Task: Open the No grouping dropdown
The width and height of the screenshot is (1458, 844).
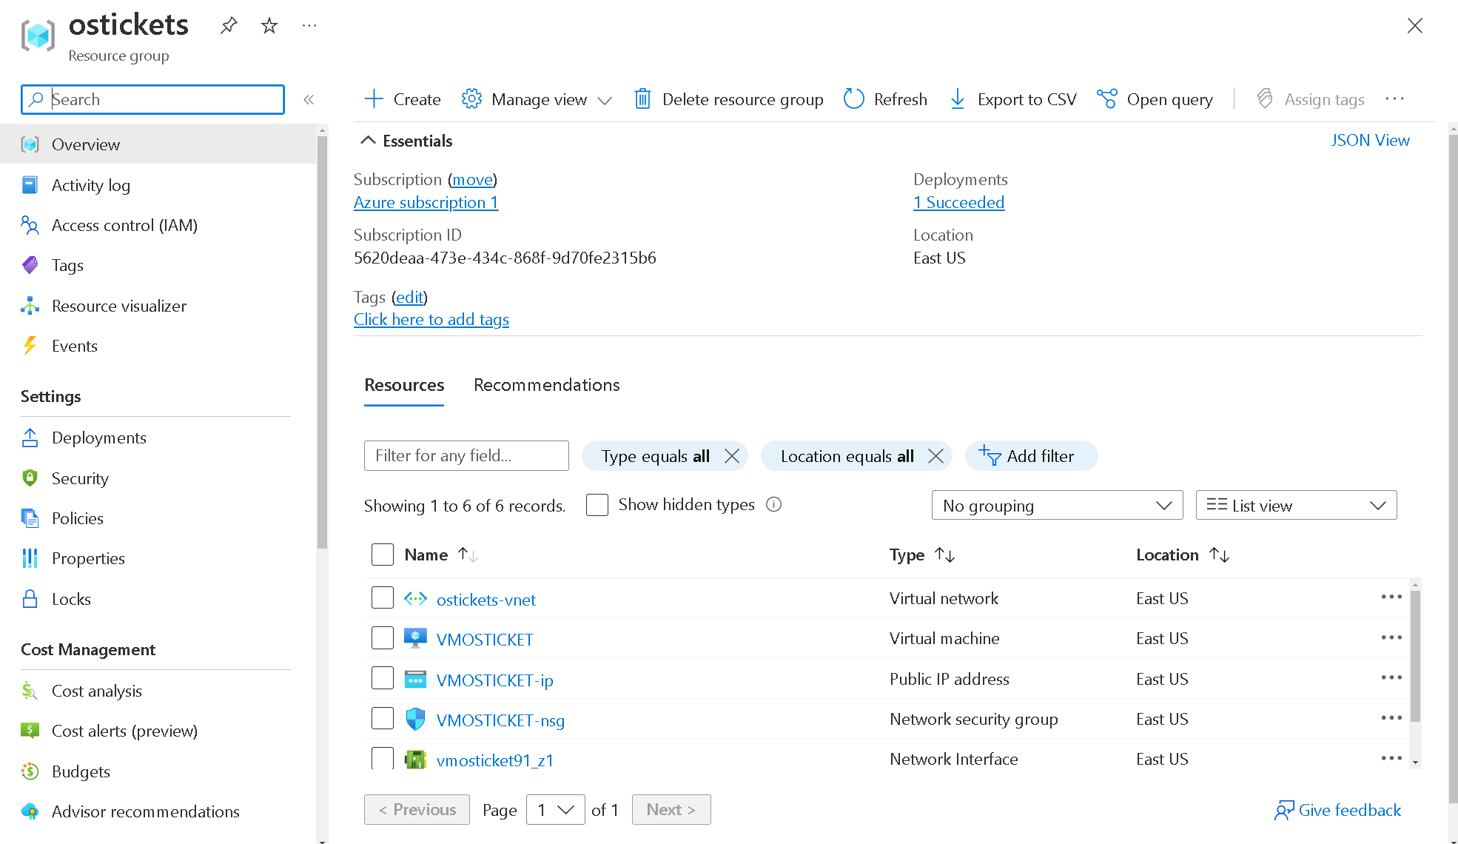Action: [x=1056, y=506]
